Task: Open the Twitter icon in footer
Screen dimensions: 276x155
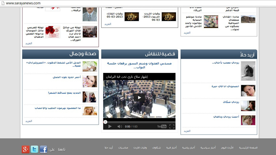Action: (x=34, y=150)
